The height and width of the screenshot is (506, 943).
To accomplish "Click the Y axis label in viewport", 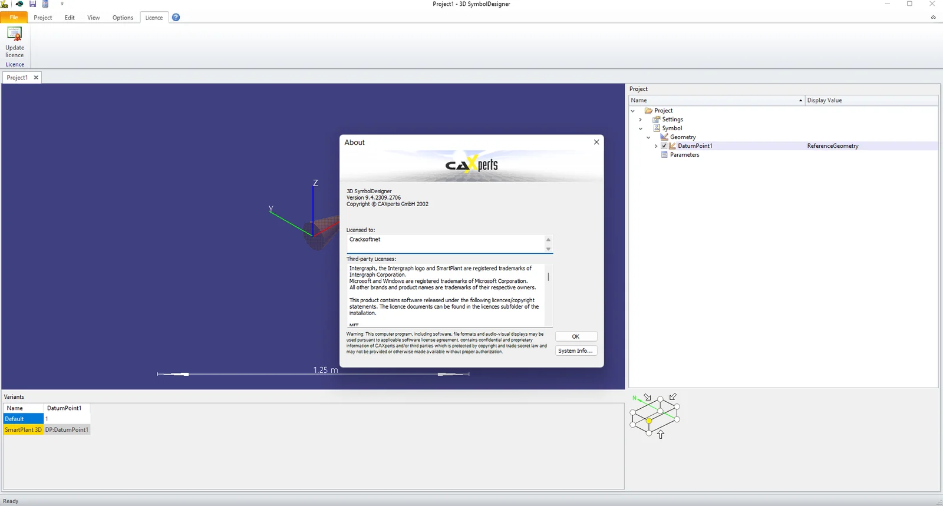I will tap(271, 209).
